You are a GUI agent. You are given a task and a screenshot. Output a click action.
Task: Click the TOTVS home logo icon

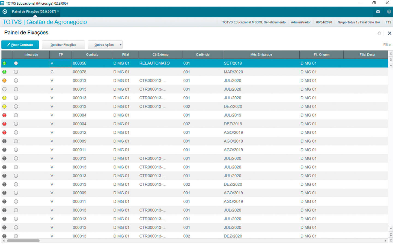(5, 12)
